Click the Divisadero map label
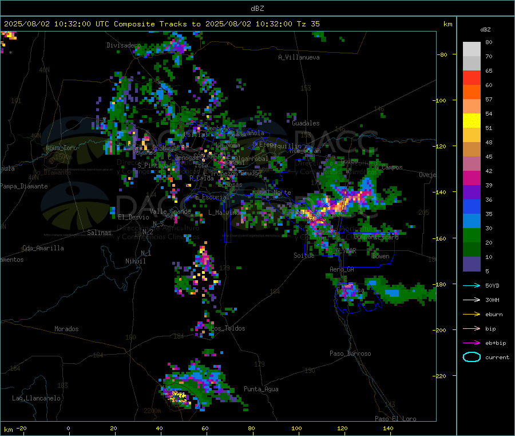This screenshot has height=436, width=515. 124,45
